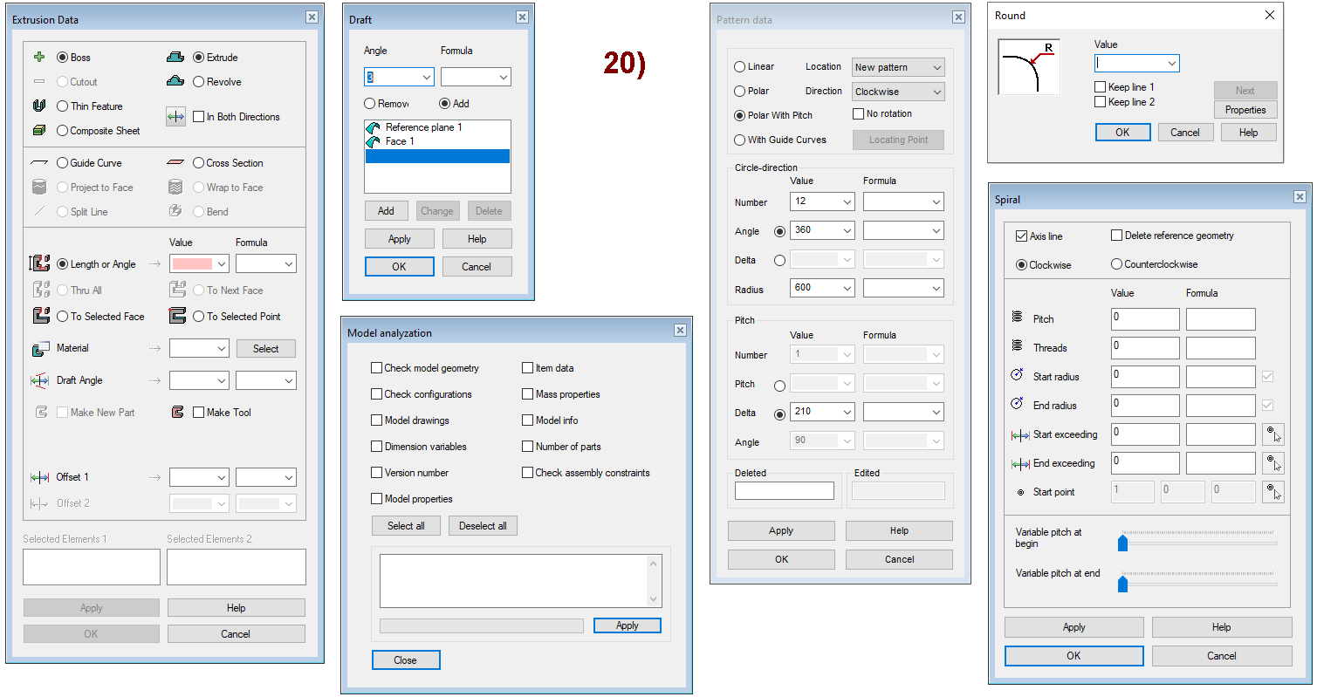Open the Material dropdown in Extrusion Data

tap(221, 349)
